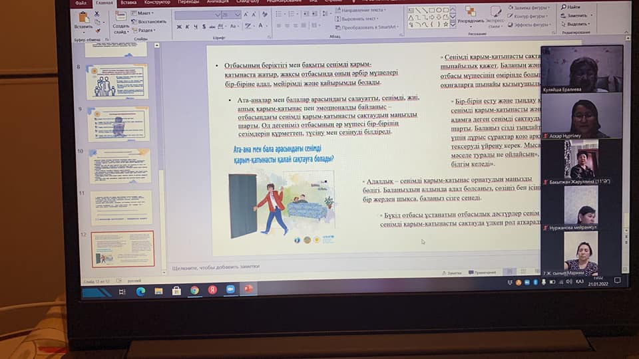Click PowerPoint icon in taskbar
The width and height of the screenshot is (639, 359).
coord(248,289)
